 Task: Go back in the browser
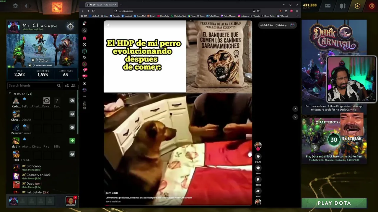tap(83, 11)
